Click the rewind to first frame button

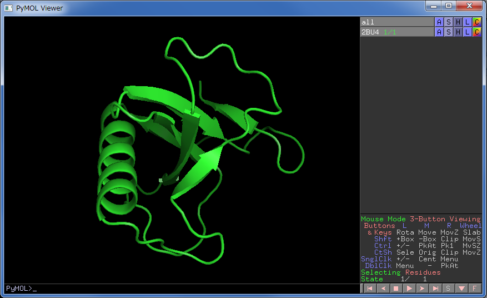click(369, 289)
